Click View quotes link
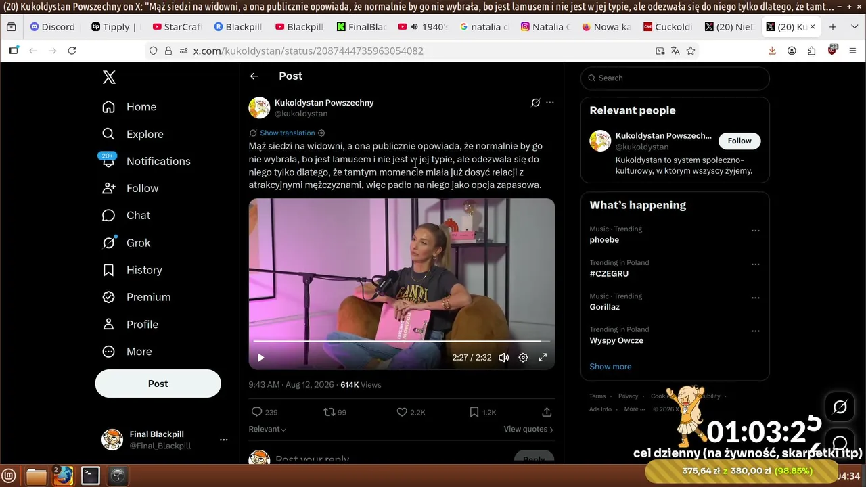The height and width of the screenshot is (487, 866). coord(528,429)
